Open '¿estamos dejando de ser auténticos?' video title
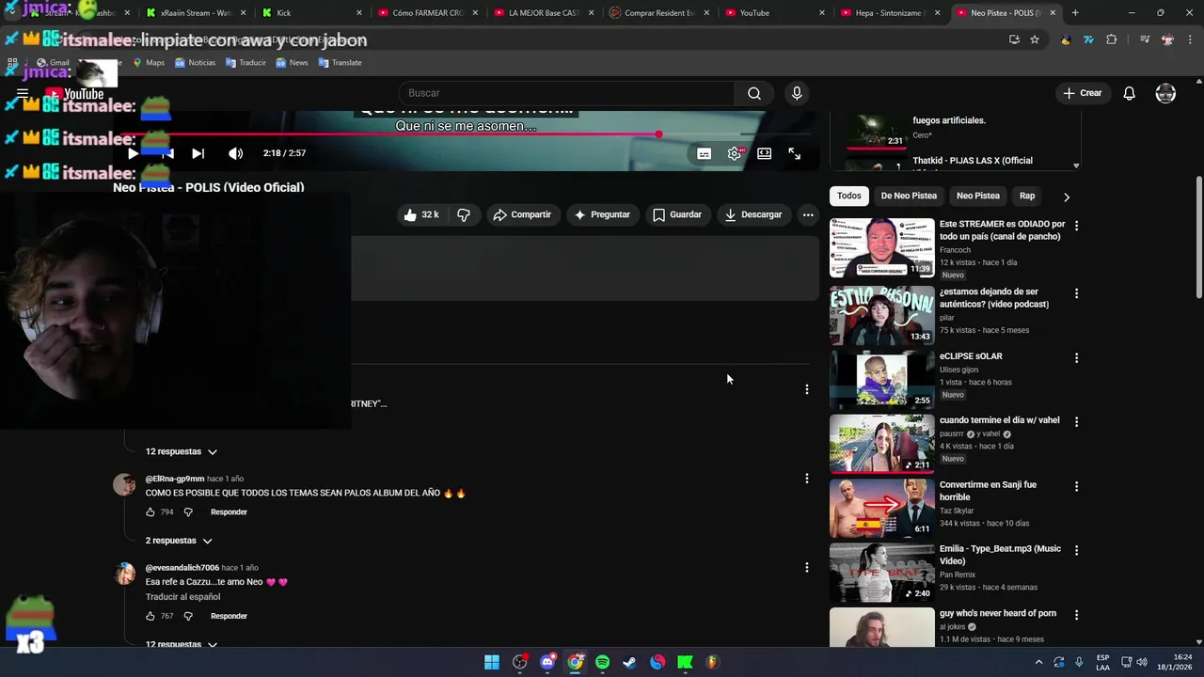1204x677 pixels. click(994, 298)
